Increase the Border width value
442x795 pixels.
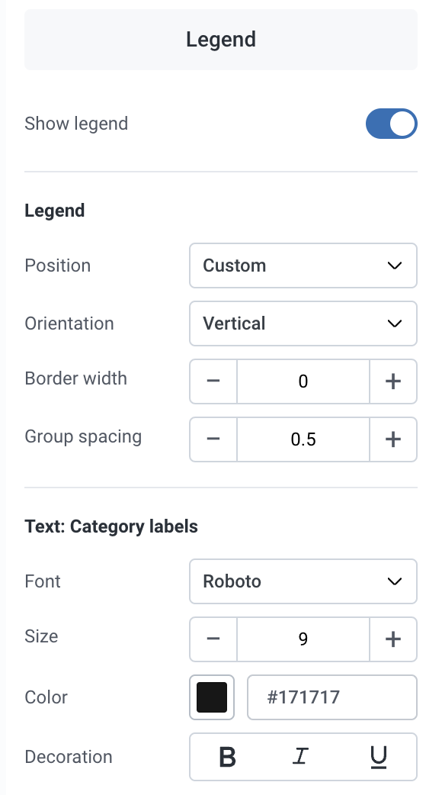click(x=393, y=381)
